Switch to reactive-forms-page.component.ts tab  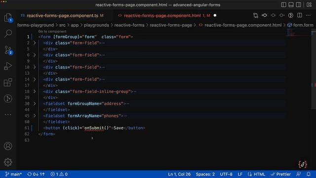[62, 15]
